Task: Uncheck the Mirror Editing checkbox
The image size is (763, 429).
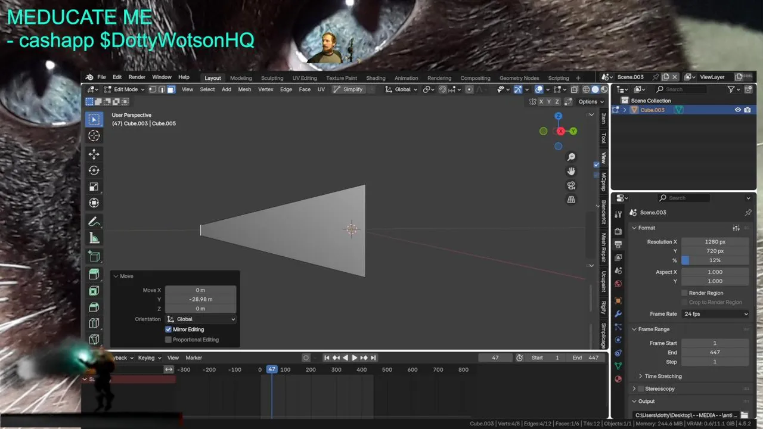Action: [x=168, y=329]
